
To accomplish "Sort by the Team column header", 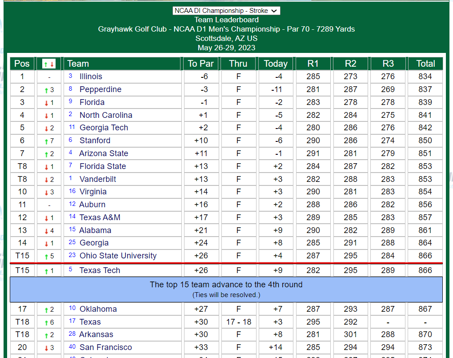I will (x=123, y=64).
